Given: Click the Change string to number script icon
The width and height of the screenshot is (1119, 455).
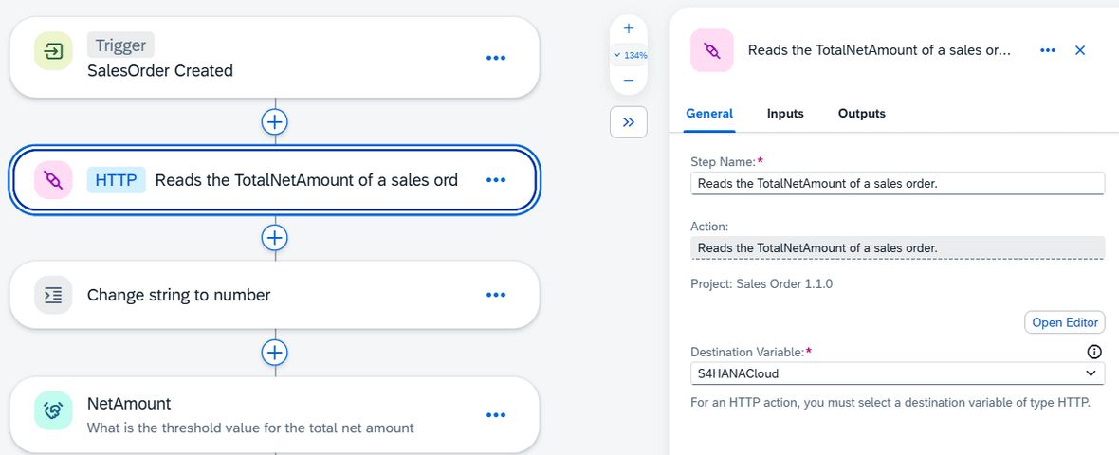Looking at the screenshot, I should click(53, 295).
